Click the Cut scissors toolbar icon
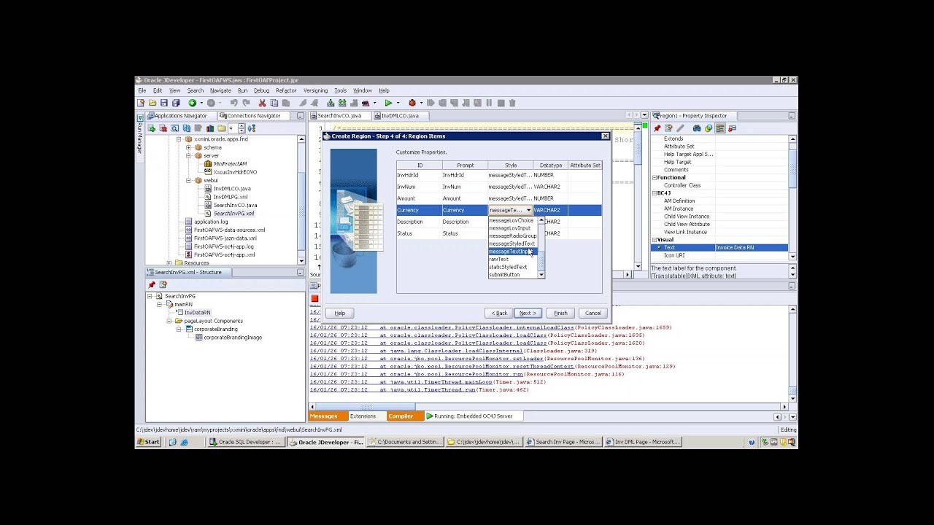The height and width of the screenshot is (525, 934). click(x=263, y=103)
